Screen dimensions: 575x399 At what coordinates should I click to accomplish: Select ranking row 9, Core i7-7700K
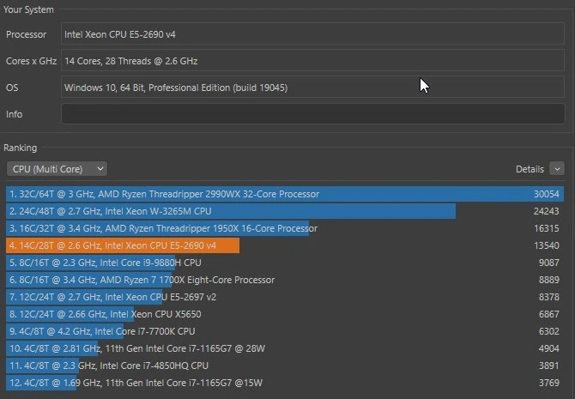[285, 331]
